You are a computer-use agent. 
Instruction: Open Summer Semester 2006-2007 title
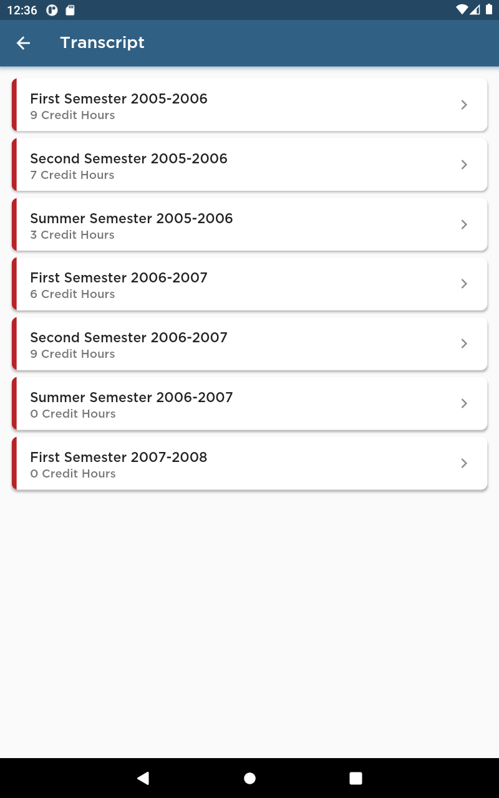point(131,397)
